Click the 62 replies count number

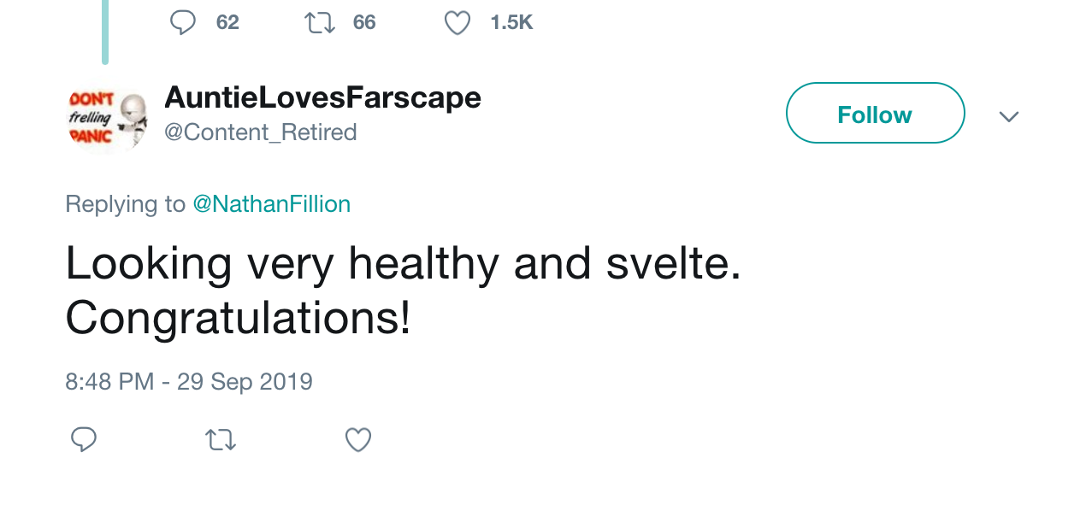(227, 22)
